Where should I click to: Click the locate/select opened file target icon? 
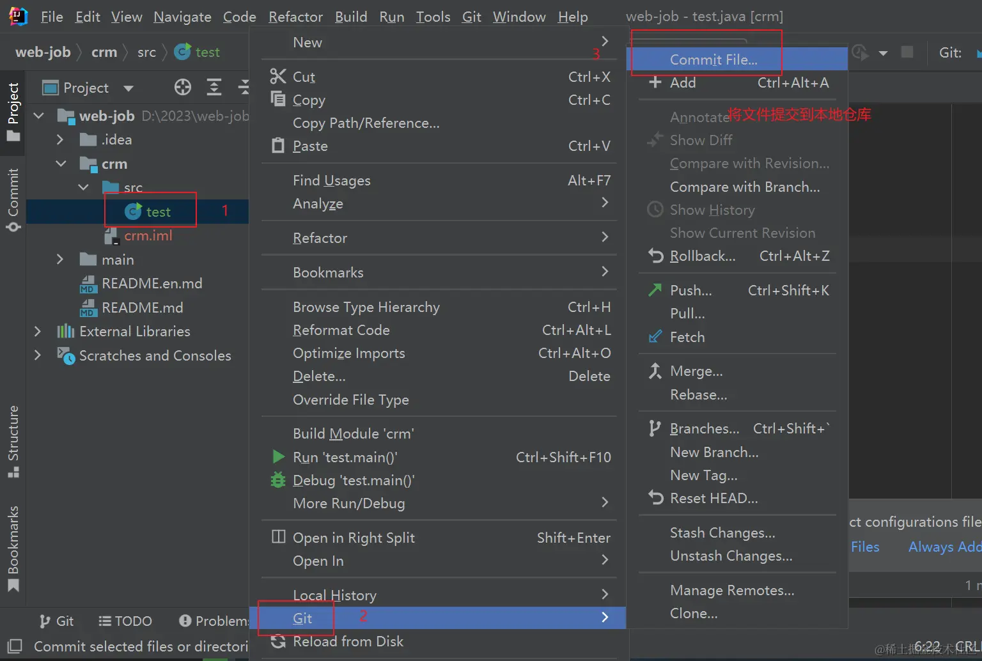point(183,88)
